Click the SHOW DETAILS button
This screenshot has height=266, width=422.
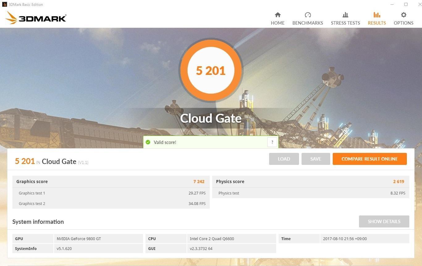tap(384, 222)
